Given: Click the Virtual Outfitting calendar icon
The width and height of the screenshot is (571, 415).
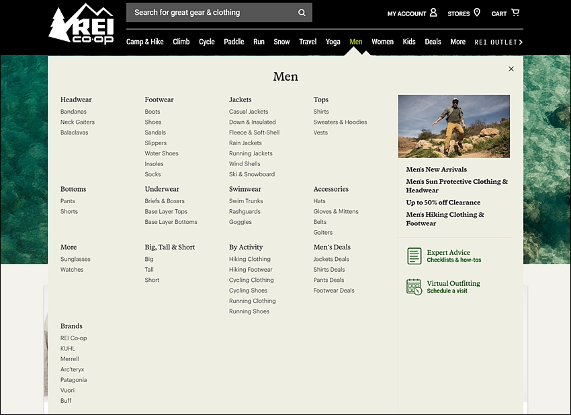Looking at the screenshot, I should [414, 287].
